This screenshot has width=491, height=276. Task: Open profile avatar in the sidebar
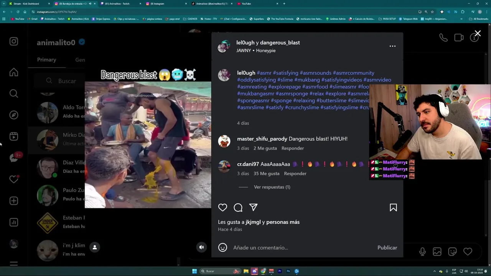click(x=14, y=244)
